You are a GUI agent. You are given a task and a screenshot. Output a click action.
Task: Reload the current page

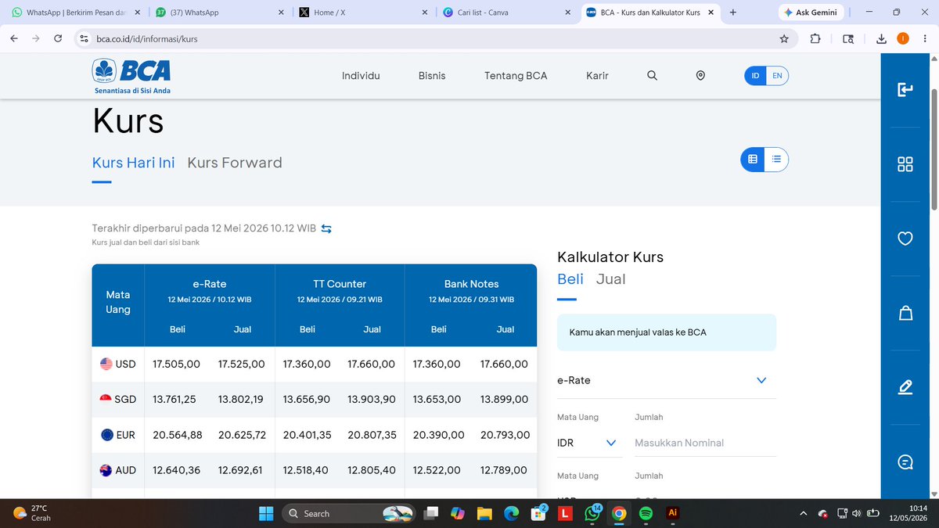point(58,38)
